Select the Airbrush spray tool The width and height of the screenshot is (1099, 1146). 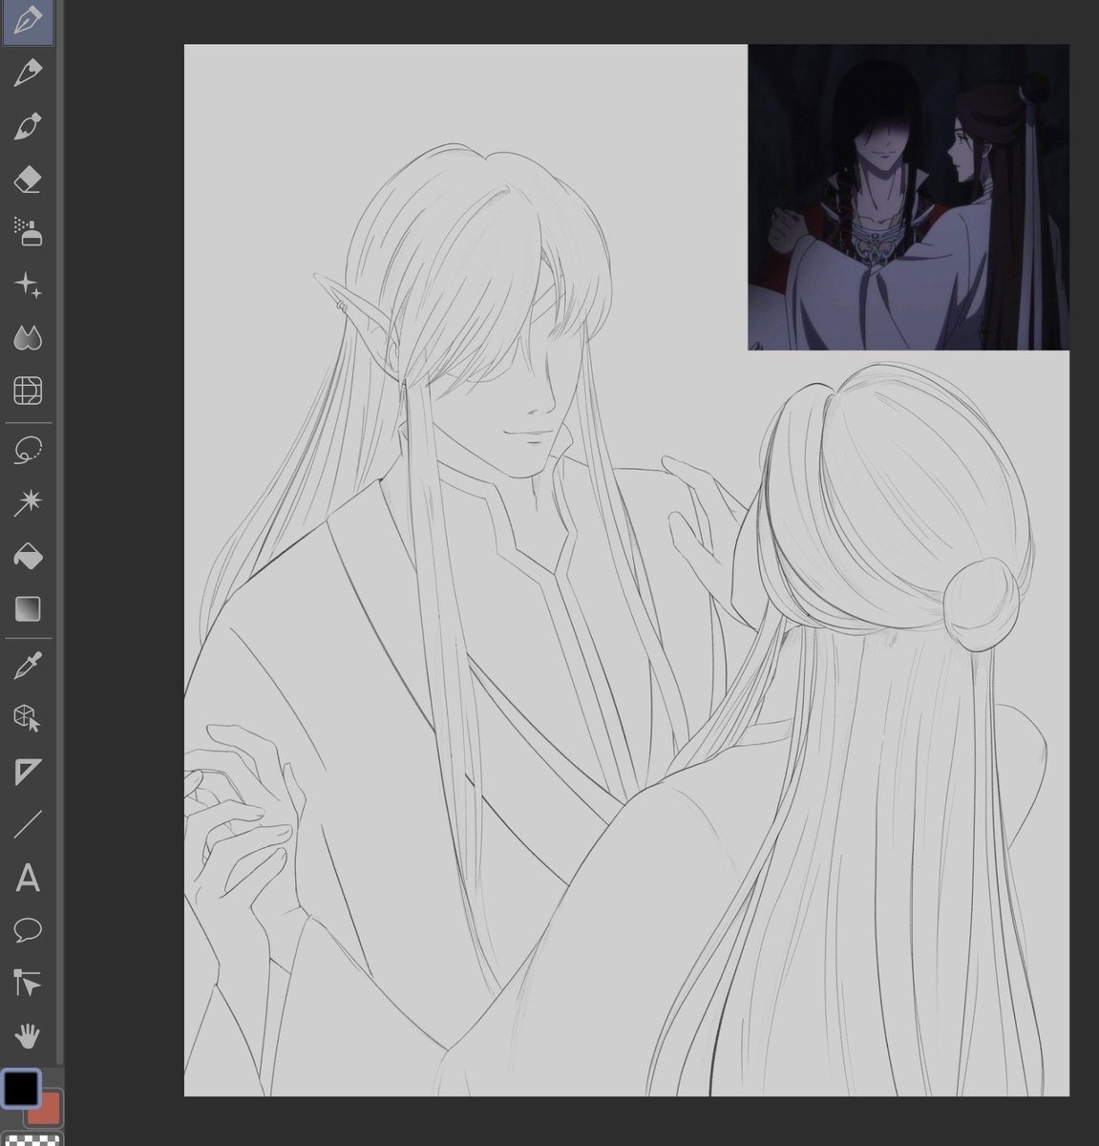coord(28,231)
